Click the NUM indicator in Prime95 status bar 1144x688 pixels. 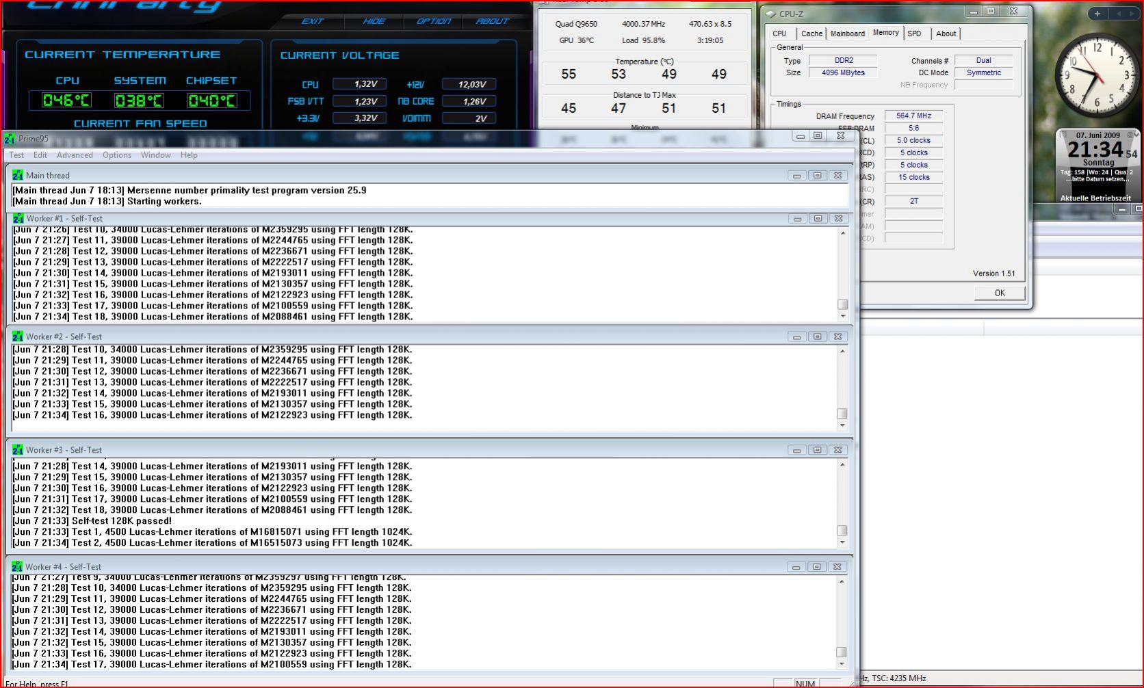coord(805,683)
